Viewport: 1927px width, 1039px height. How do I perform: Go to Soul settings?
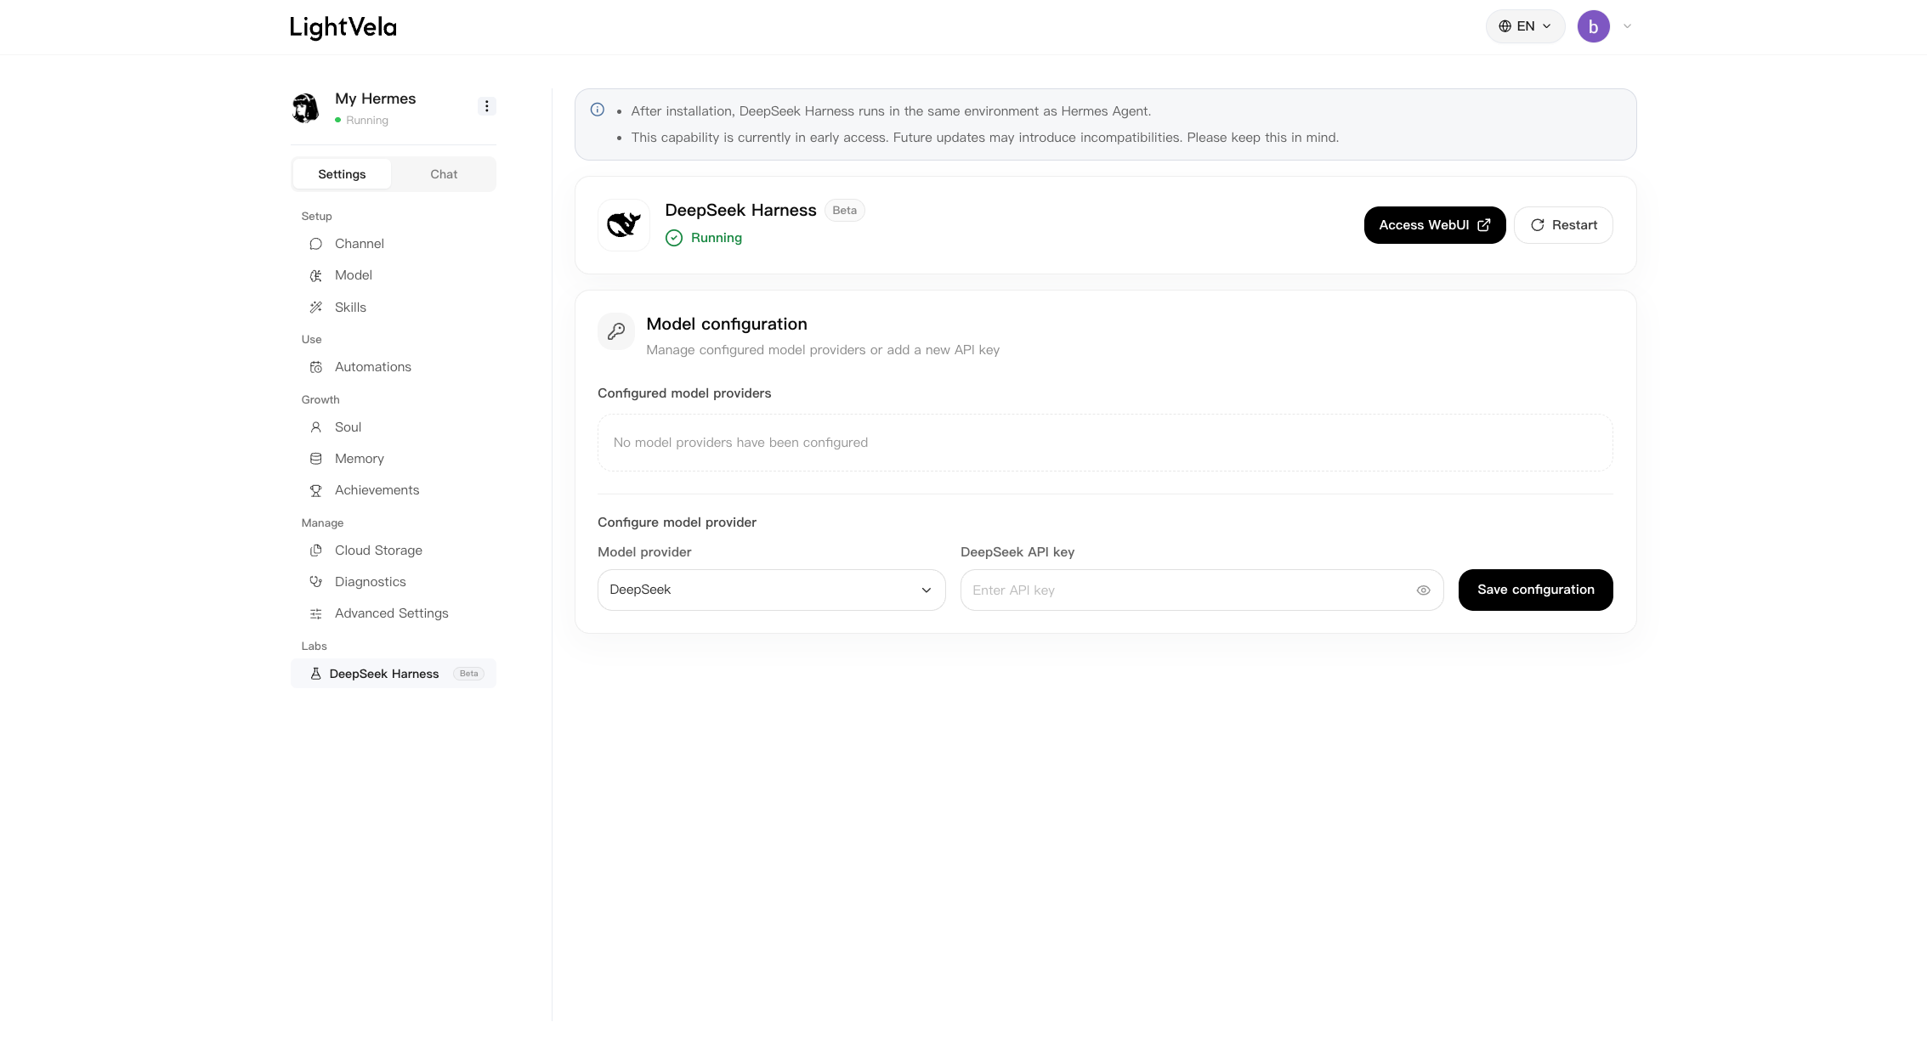pyautogui.click(x=393, y=427)
